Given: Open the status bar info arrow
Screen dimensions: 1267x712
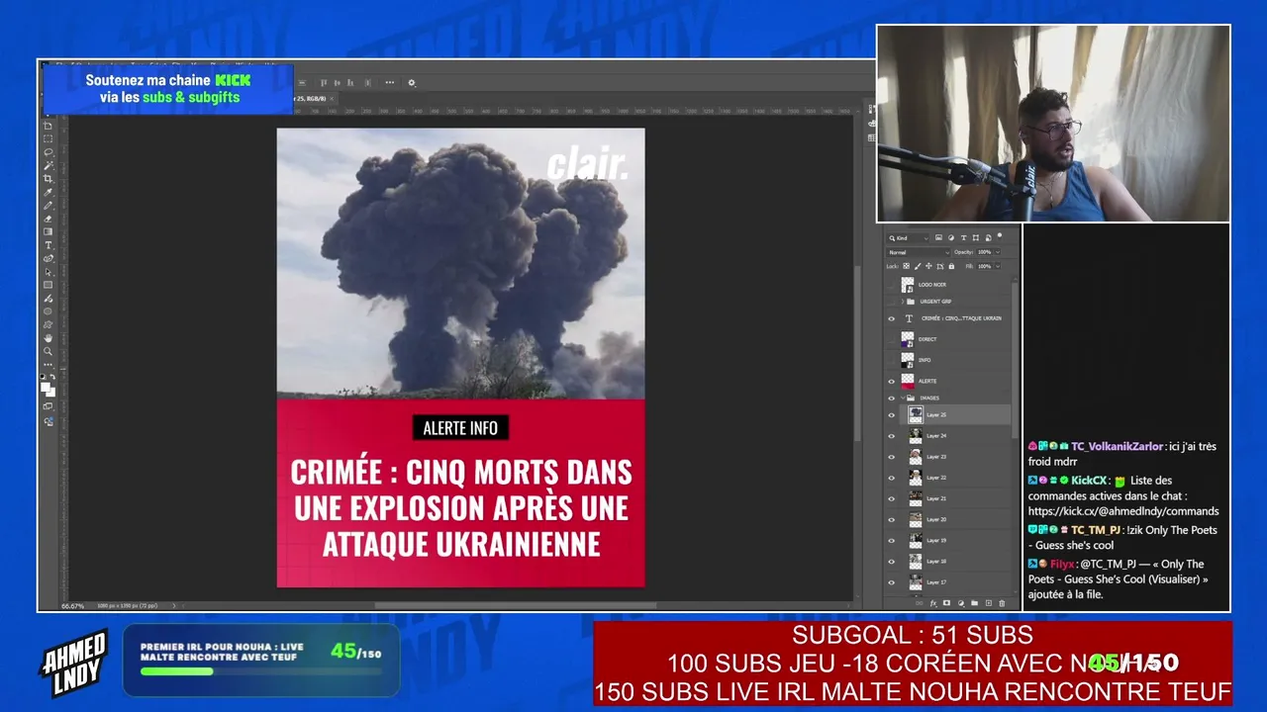Looking at the screenshot, I should tap(175, 605).
